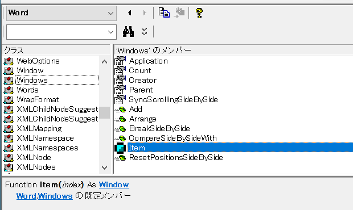Choose the SyncScrollingSideBySide member
This screenshot has width=353, height=210.
click(173, 99)
